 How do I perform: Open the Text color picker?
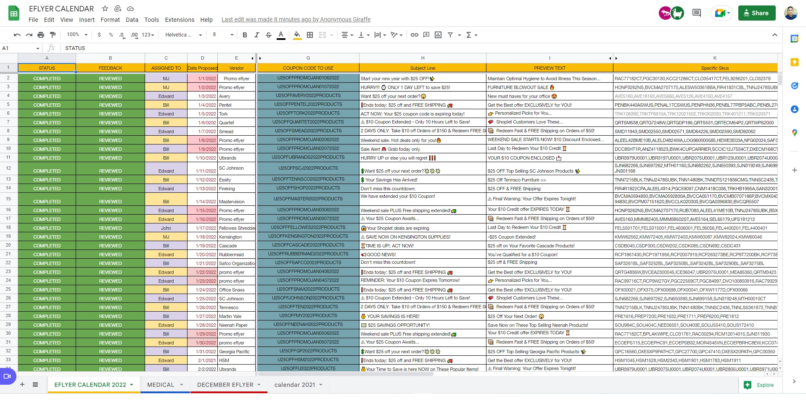[x=281, y=35]
